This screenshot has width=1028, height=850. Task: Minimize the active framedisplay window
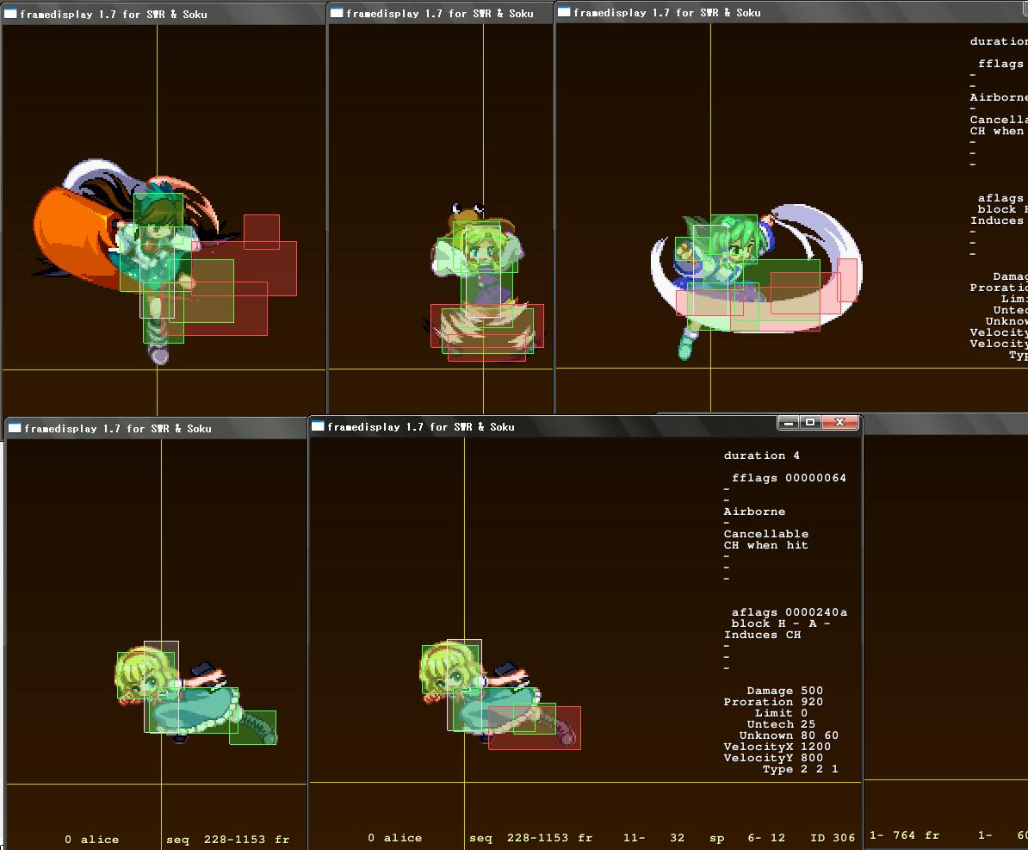pos(788,422)
